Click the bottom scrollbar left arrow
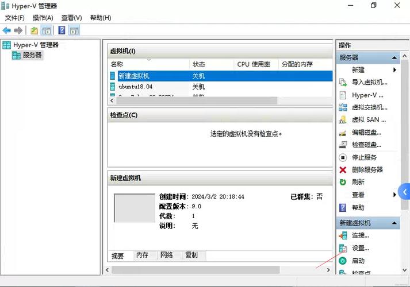The image size is (410, 287). point(107,270)
